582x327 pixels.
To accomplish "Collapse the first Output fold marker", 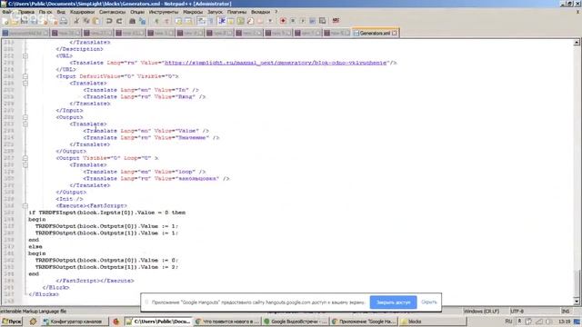I will (x=25, y=117).
